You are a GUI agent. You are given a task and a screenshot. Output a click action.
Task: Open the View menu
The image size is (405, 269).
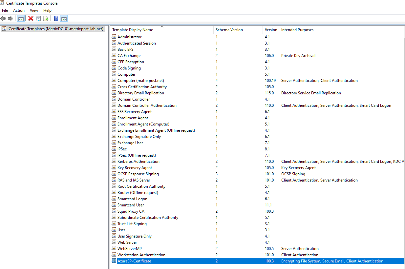(x=34, y=10)
